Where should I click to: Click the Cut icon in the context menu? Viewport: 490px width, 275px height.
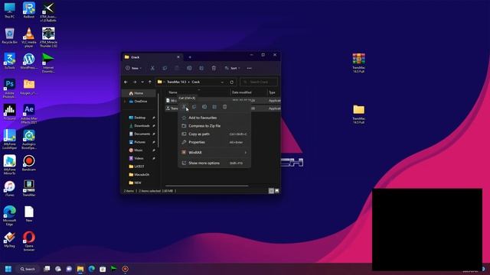pyautogui.click(x=184, y=107)
